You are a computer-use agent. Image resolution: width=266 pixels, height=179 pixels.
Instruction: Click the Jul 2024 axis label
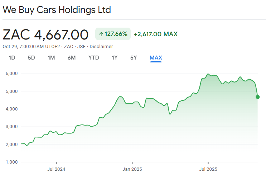tap(56, 169)
